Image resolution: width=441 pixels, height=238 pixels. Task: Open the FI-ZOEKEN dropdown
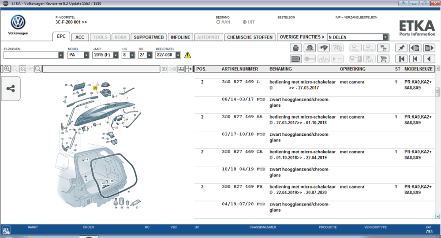coord(61,55)
